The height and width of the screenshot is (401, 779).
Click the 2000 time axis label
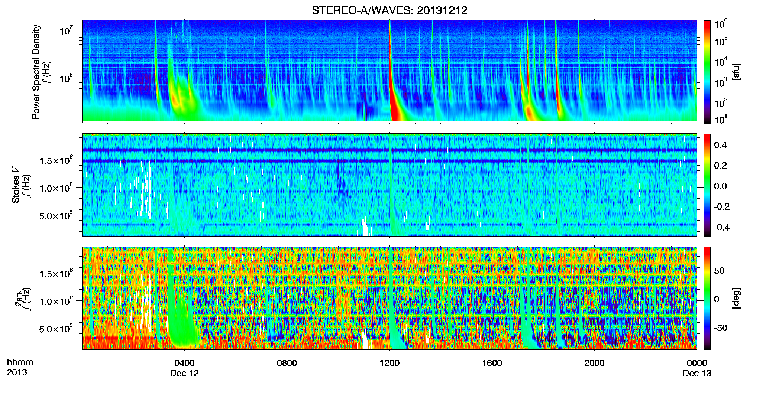[594, 363]
